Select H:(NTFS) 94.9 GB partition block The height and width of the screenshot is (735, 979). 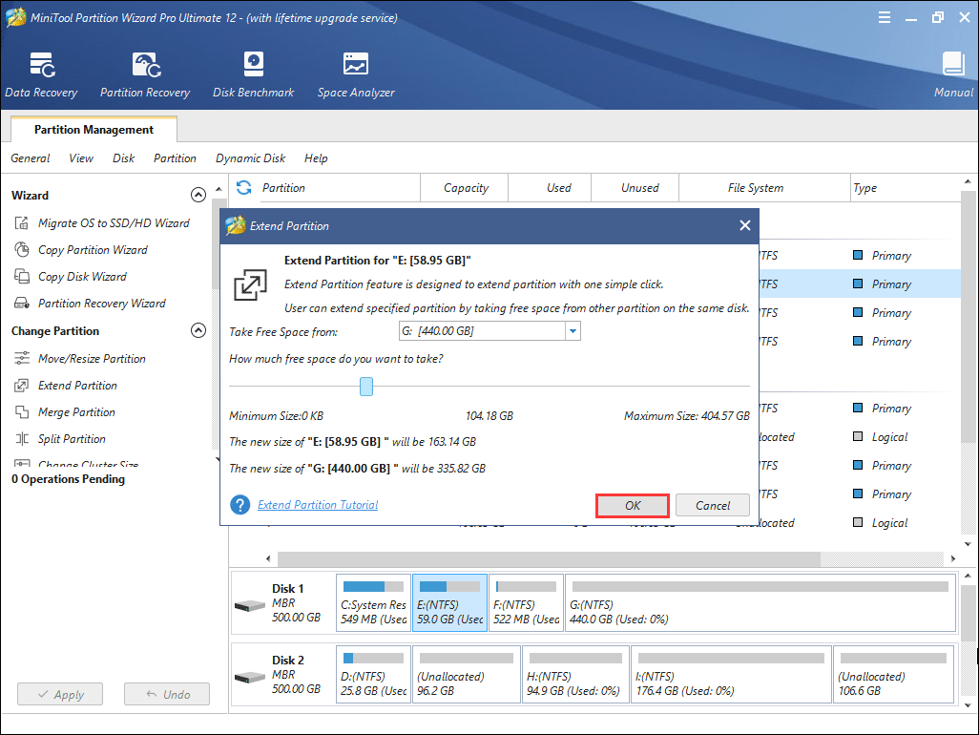click(575, 675)
